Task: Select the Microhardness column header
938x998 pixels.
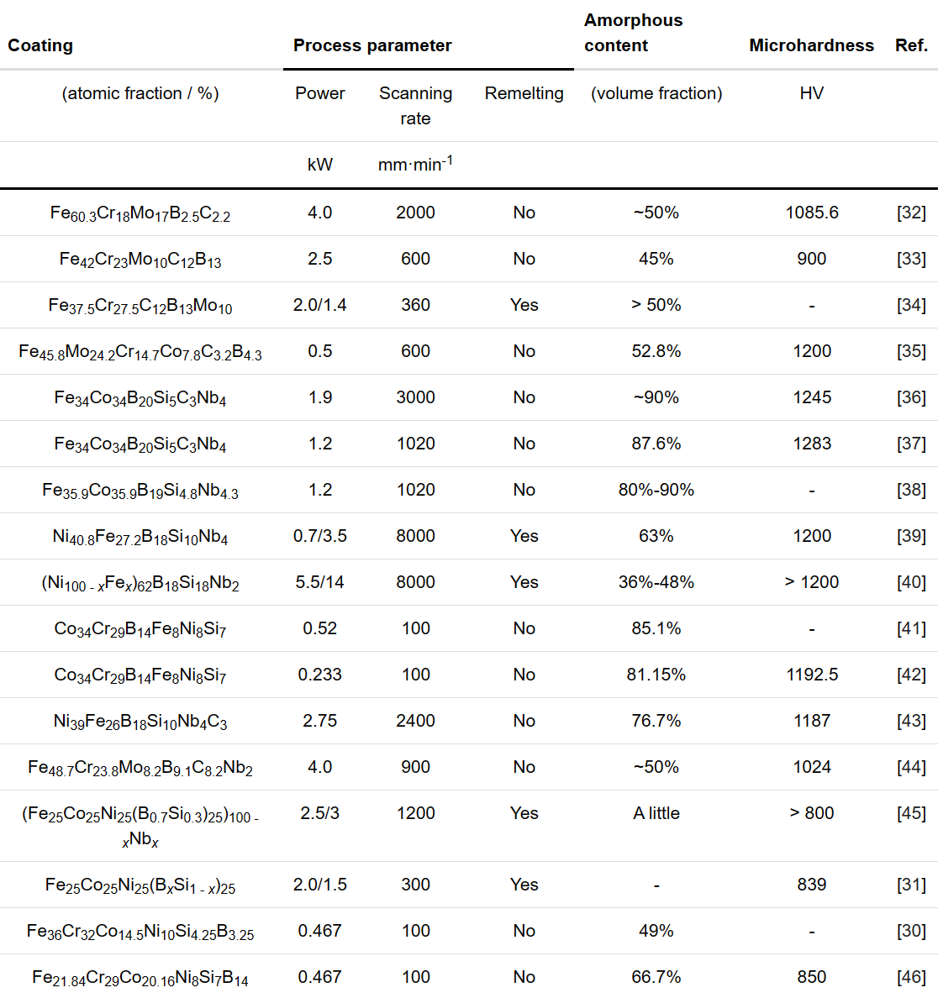Action: (x=811, y=45)
